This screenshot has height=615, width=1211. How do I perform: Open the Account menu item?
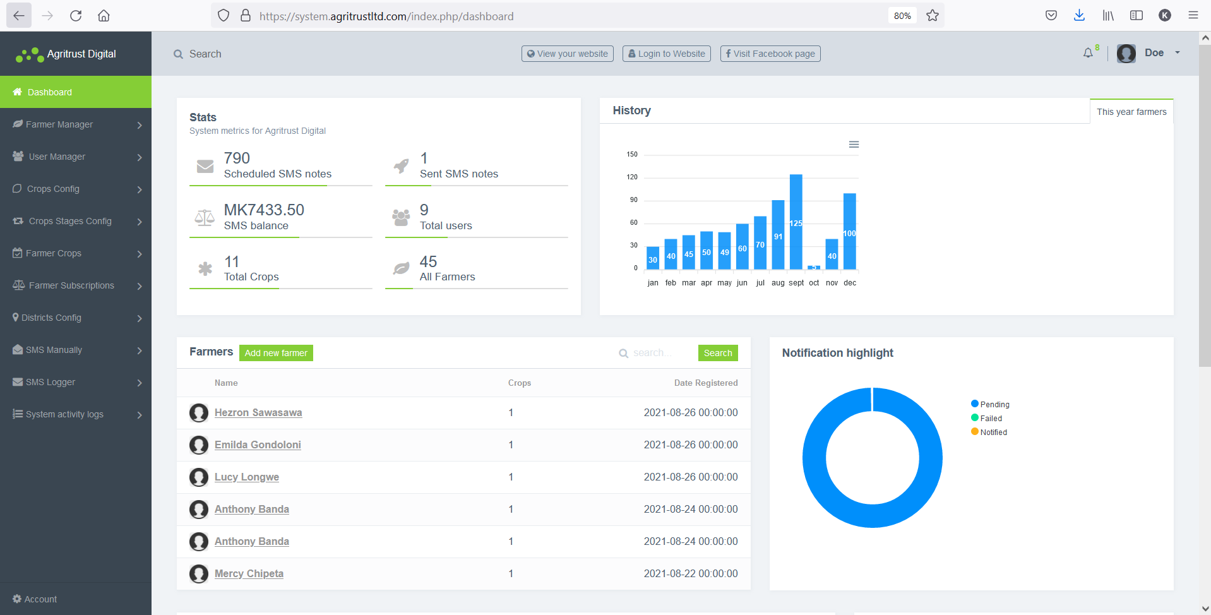76,599
